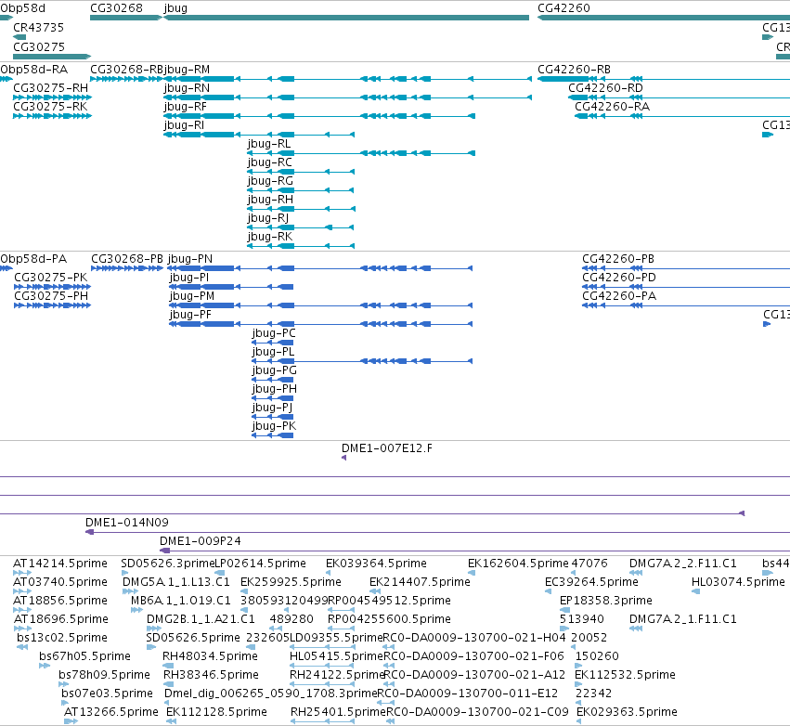Click protein CG30268-PB label

click(127, 259)
